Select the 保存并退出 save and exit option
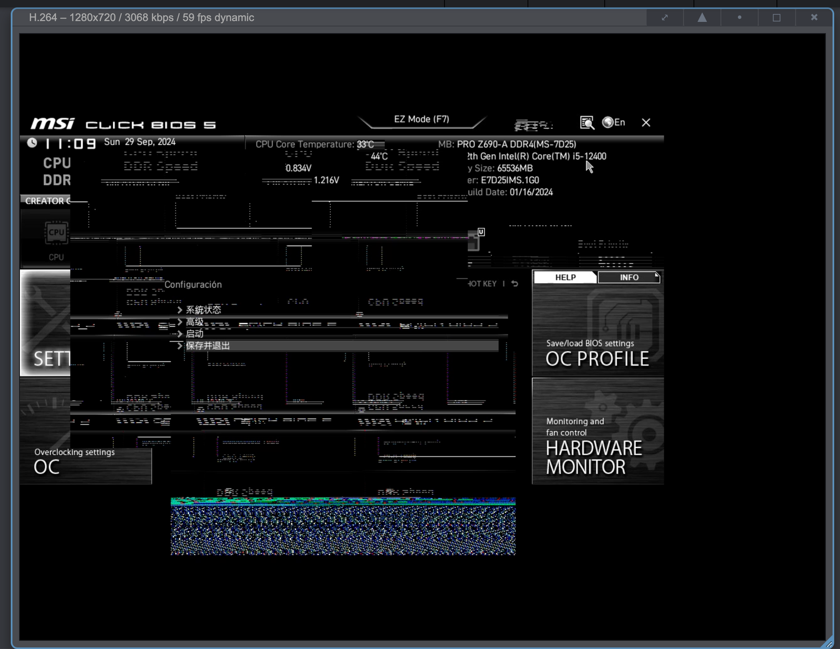The height and width of the screenshot is (649, 840). (209, 346)
